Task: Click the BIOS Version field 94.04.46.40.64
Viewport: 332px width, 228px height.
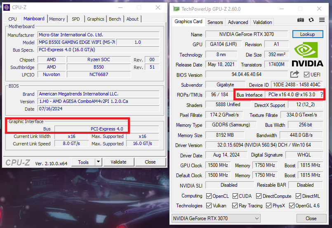Action: click(247, 74)
